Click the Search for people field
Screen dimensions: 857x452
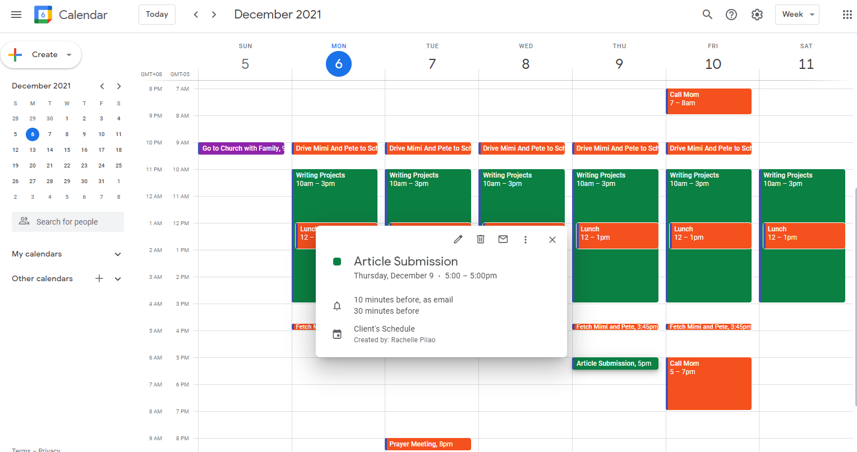68,222
